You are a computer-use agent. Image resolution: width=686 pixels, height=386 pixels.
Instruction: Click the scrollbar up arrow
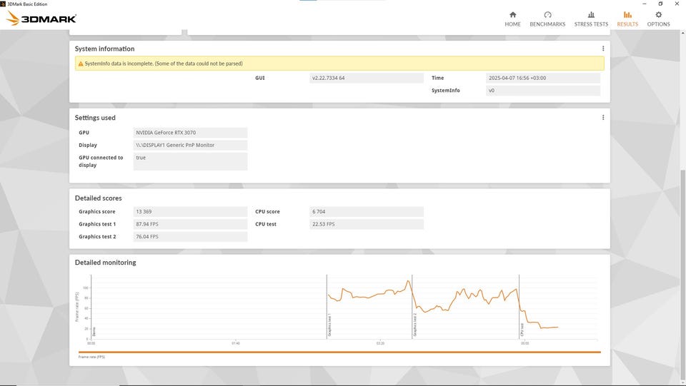click(683, 34)
